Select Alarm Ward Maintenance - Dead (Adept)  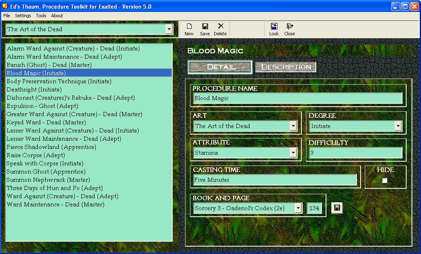[89, 57]
